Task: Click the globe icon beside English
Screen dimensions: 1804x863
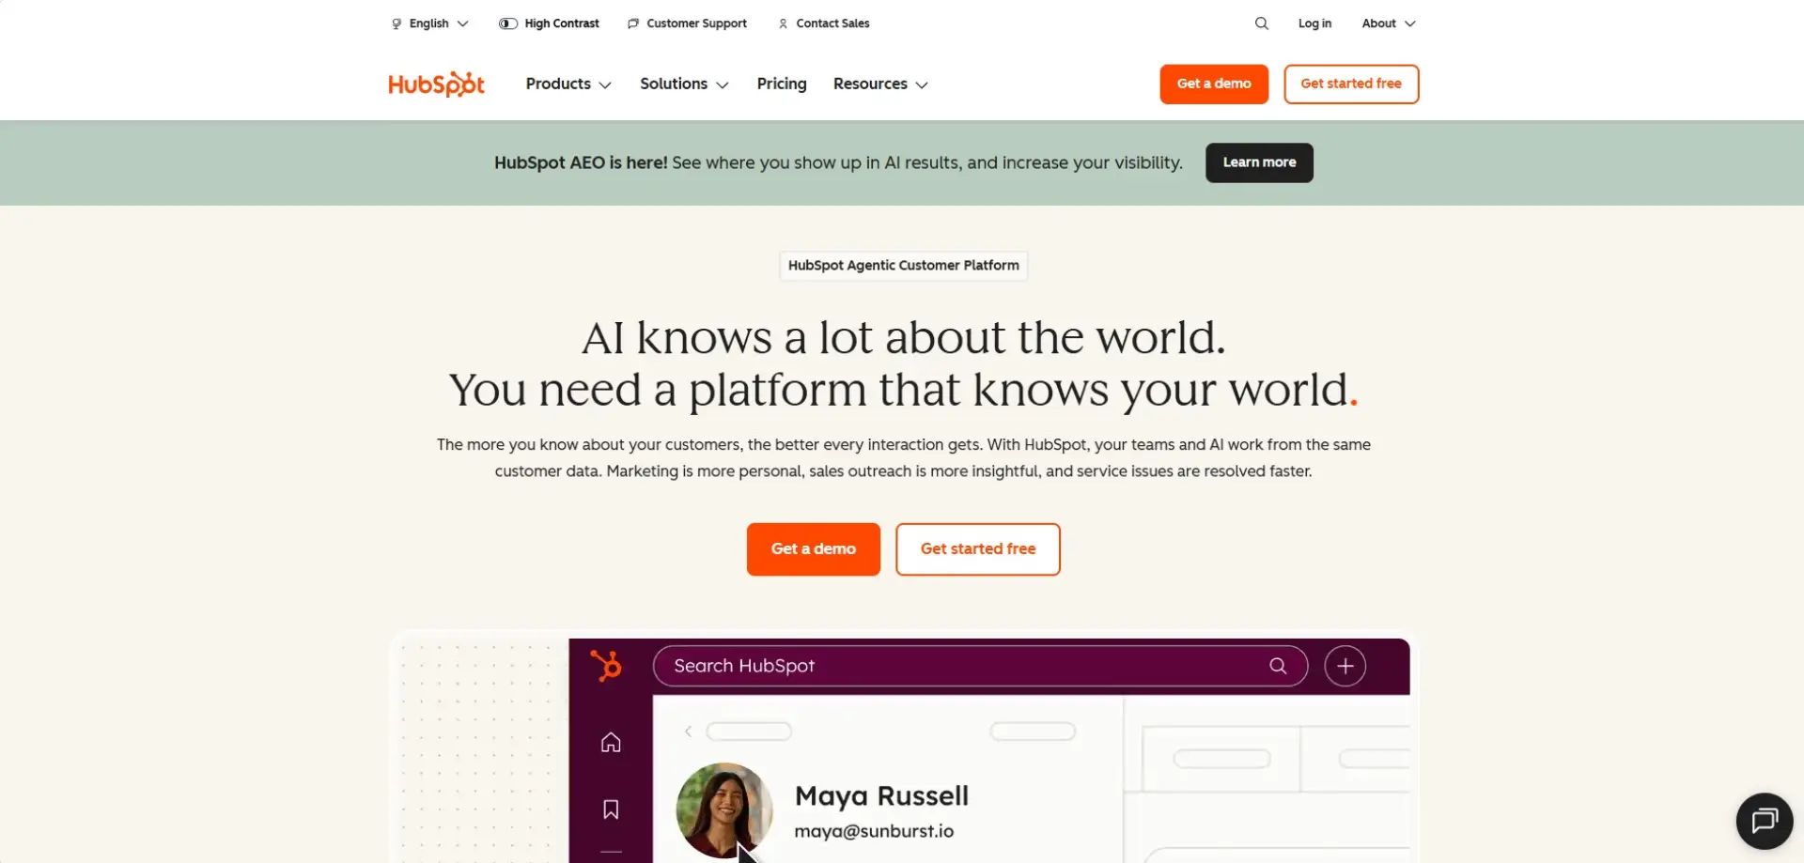Action: 397,23
